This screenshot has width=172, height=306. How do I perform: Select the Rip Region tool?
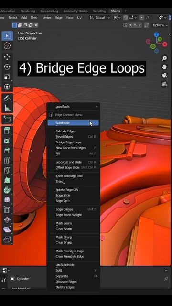pyautogui.click(x=7, y=240)
